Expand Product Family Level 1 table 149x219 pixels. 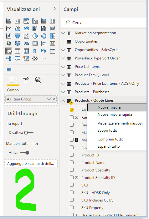pyautogui.click(x=63, y=75)
